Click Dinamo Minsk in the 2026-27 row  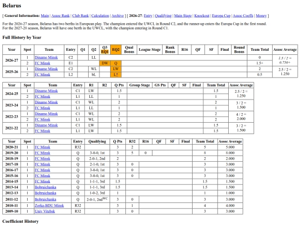coord(46,58)
